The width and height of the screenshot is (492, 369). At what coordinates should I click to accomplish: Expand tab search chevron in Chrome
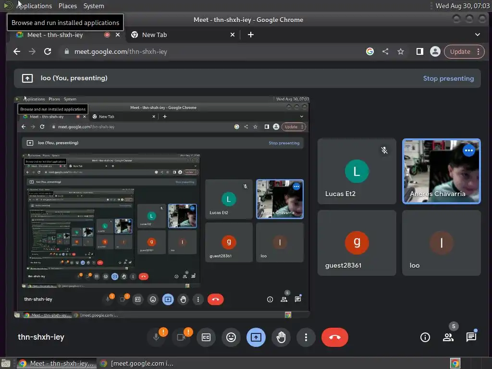477,35
